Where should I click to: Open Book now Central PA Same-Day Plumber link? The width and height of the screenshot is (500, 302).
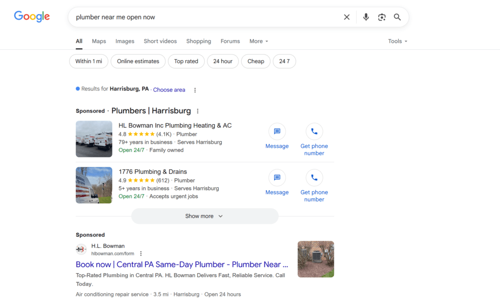[182, 265]
